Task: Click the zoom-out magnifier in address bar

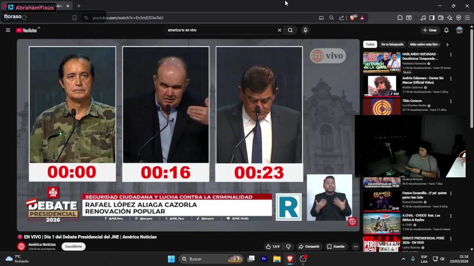Action: [331, 18]
